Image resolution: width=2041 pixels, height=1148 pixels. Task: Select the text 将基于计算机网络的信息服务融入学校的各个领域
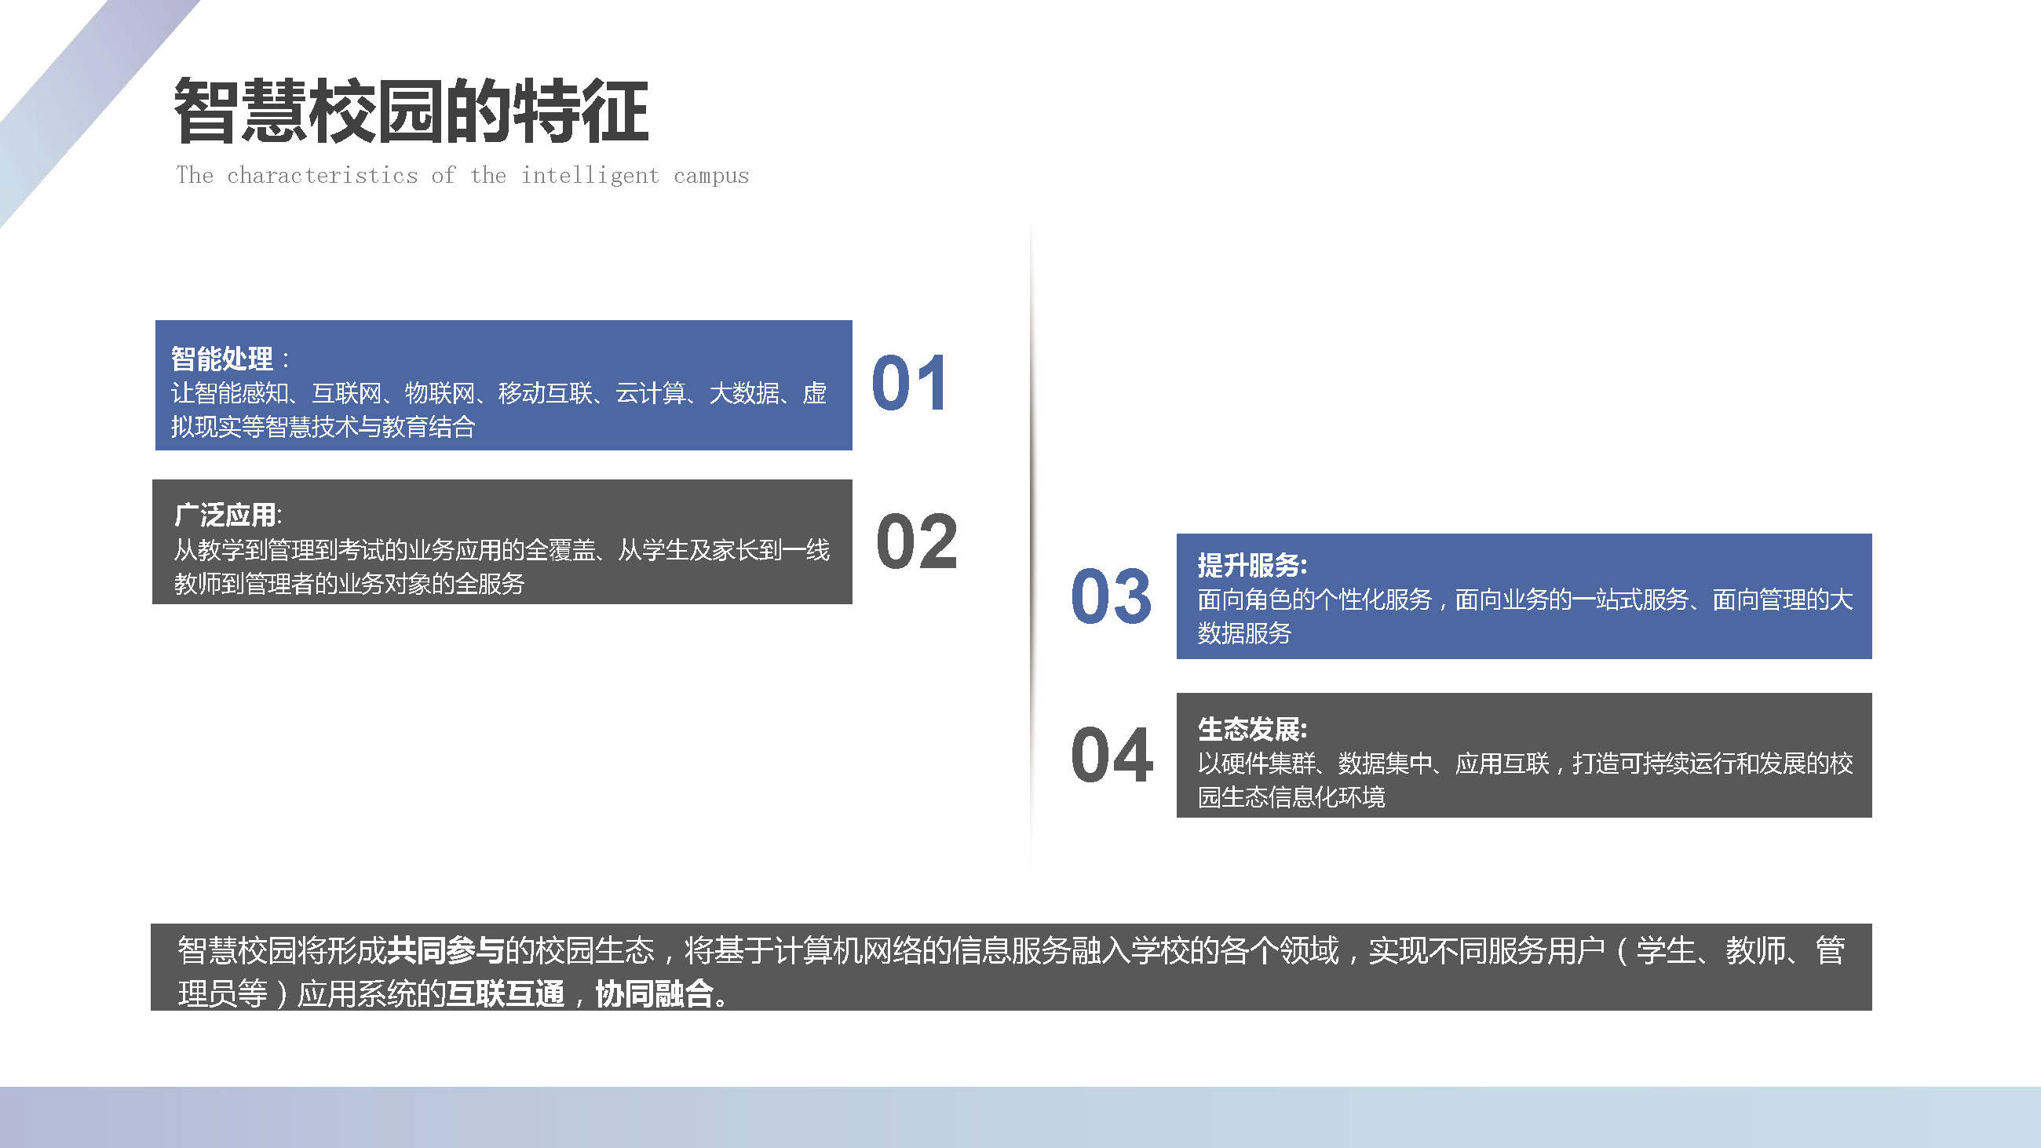[x=1012, y=951]
